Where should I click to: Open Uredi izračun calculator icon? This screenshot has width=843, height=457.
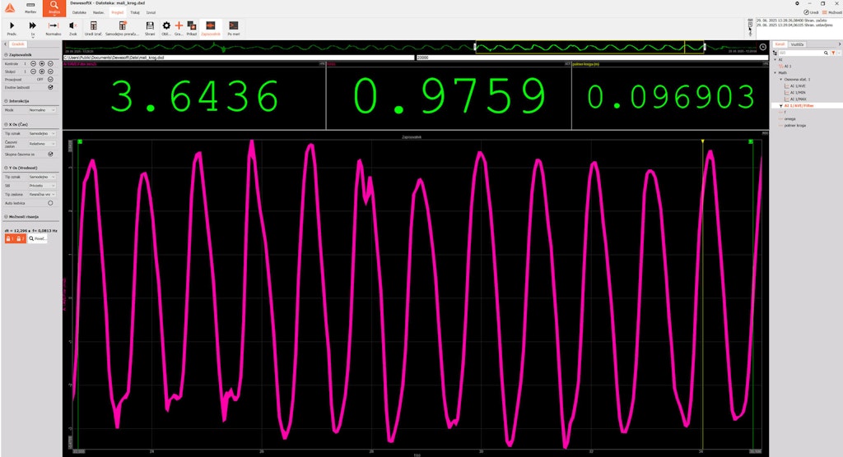coord(94,27)
